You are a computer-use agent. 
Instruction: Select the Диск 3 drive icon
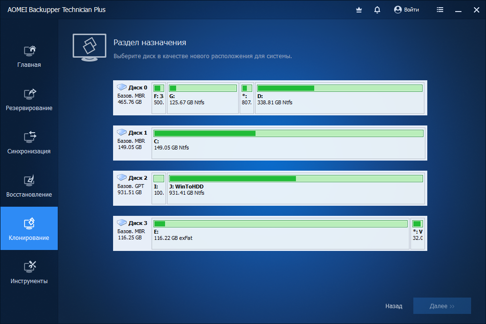click(x=122, y=223)
